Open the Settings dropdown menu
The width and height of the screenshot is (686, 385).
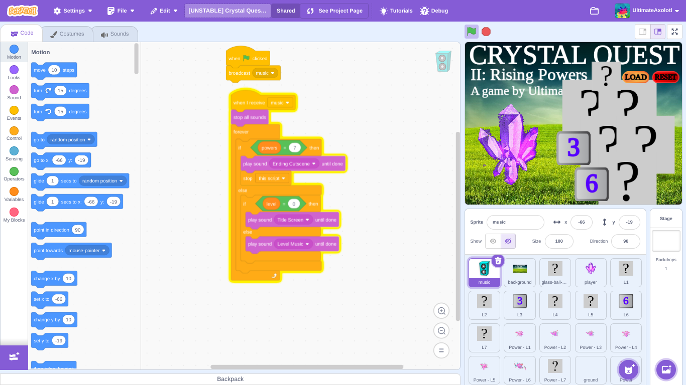(73, 11)
